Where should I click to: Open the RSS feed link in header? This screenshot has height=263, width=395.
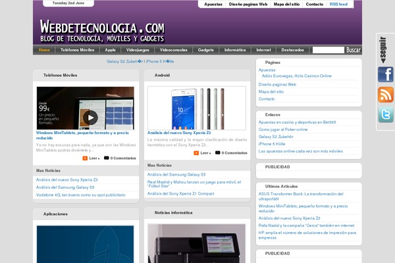click(x=338, y=5)
